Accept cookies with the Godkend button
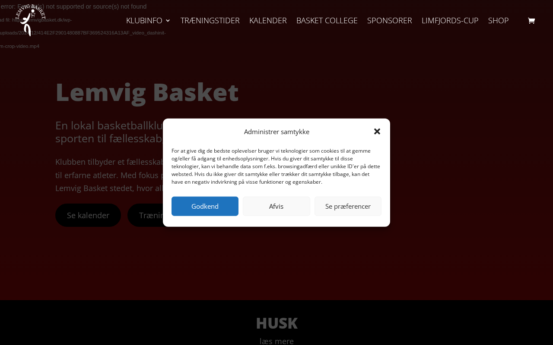This screenshot has height=345, width=553. [205, 206]
